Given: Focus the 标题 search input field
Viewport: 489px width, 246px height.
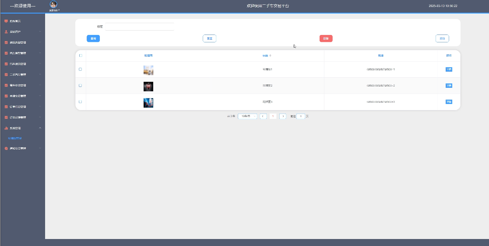Looking at the screenshot, I should (139, 27).
